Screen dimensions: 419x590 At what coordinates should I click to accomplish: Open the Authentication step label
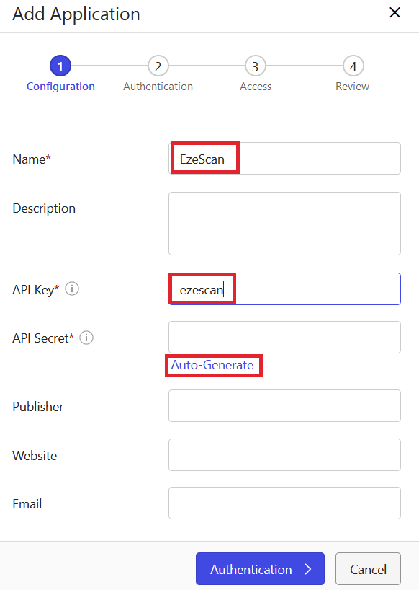click(x=158, y=87)
